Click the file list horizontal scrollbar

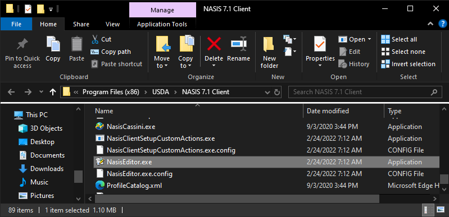click(237, 198)
